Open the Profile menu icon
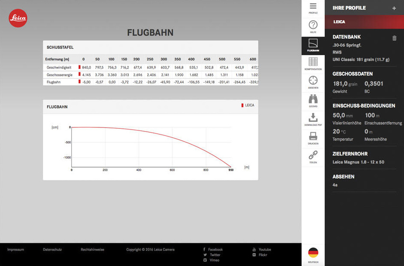Viewport: 404px width, 266px height. coord(313,6)
